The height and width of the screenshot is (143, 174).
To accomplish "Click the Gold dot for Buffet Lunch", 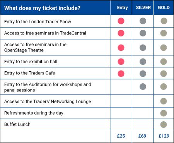I will coord(164,124).
